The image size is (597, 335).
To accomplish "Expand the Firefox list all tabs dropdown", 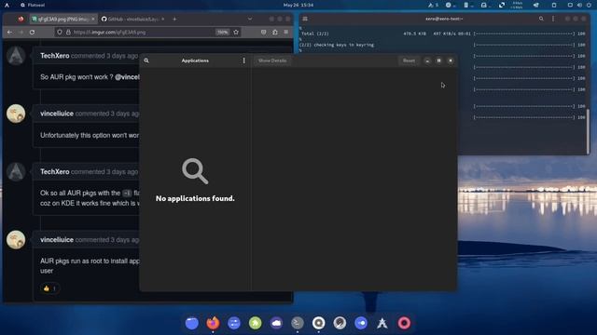I will pyautogui.click(x=250, y=19).
